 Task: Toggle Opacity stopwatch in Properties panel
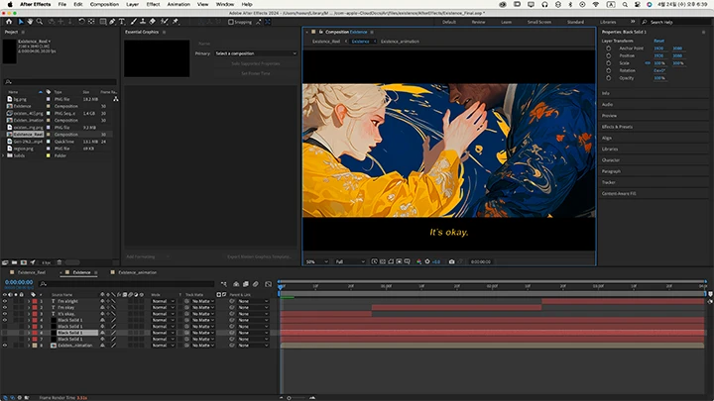click(608, 78)
